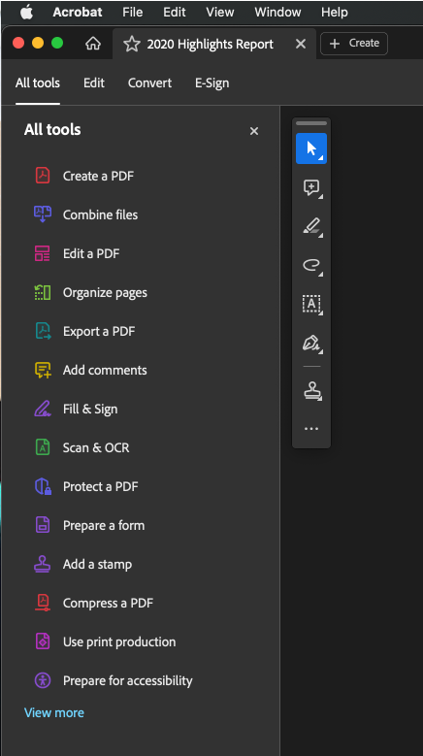The width and height of the screenshot is (423, 756).
Task: Click the Protect a PDF shield icon
Action: click(43, 486)
